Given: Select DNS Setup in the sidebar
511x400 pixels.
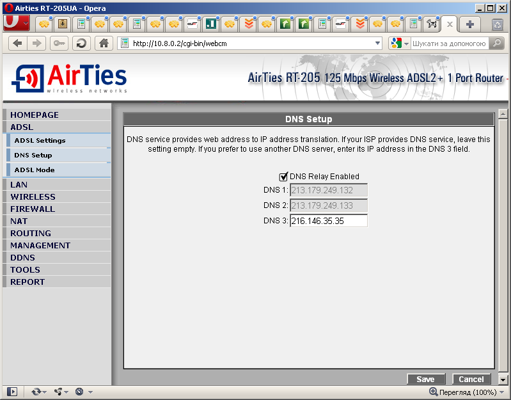Looking at the screenshot, I should coord(58,155).
